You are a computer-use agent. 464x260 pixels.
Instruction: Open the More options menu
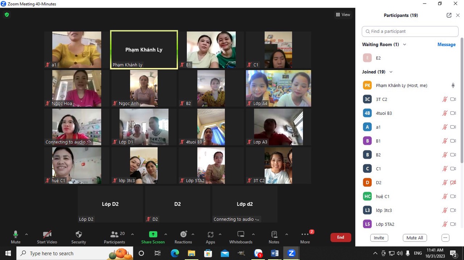(x=305, y=235)
